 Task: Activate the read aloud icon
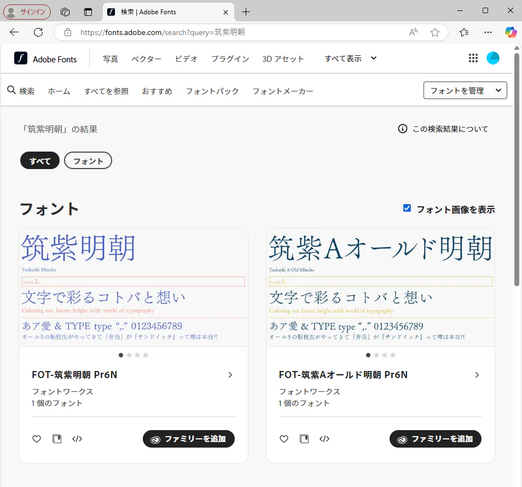tap(413, 32)
